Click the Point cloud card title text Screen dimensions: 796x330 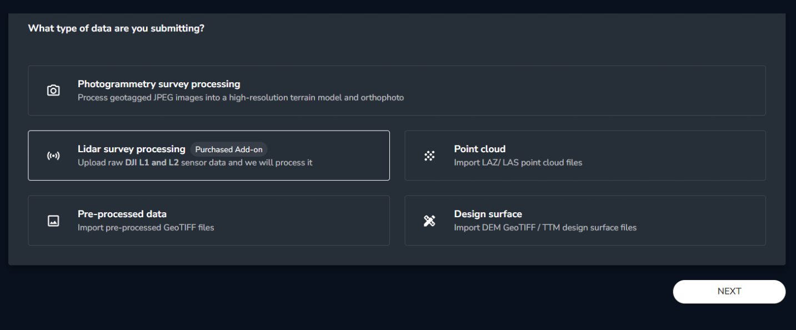[479, 149]
